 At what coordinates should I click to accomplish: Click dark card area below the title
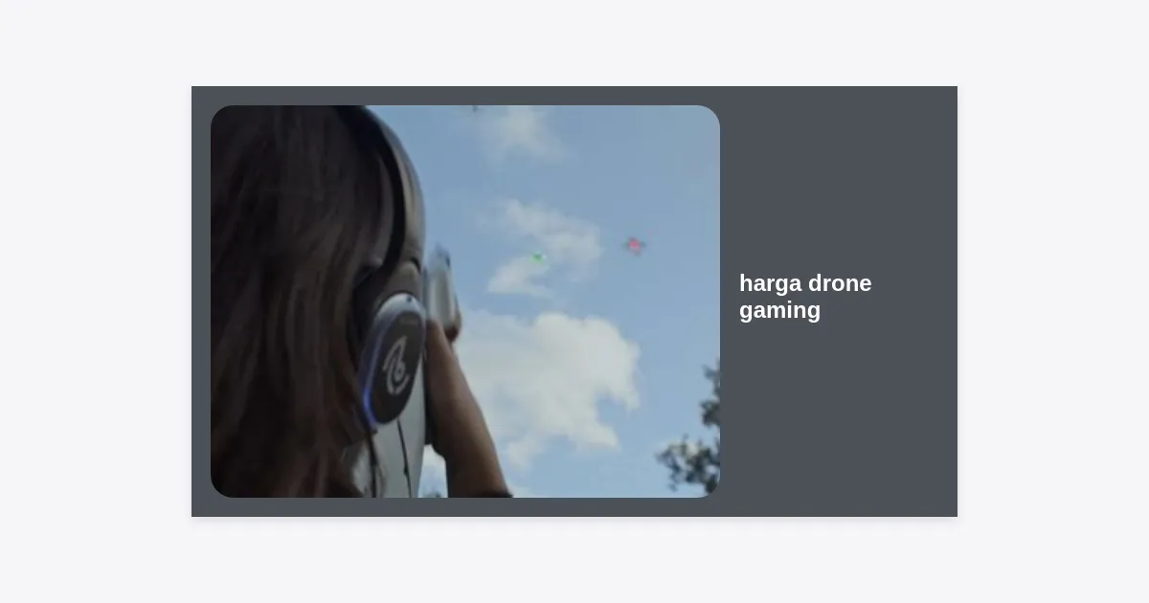point(838,421)
